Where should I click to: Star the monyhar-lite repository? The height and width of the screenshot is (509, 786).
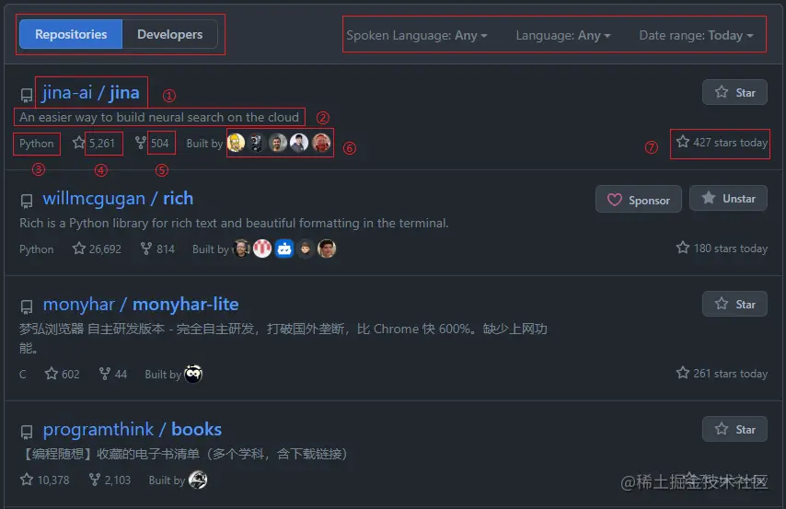coord(734,304)
